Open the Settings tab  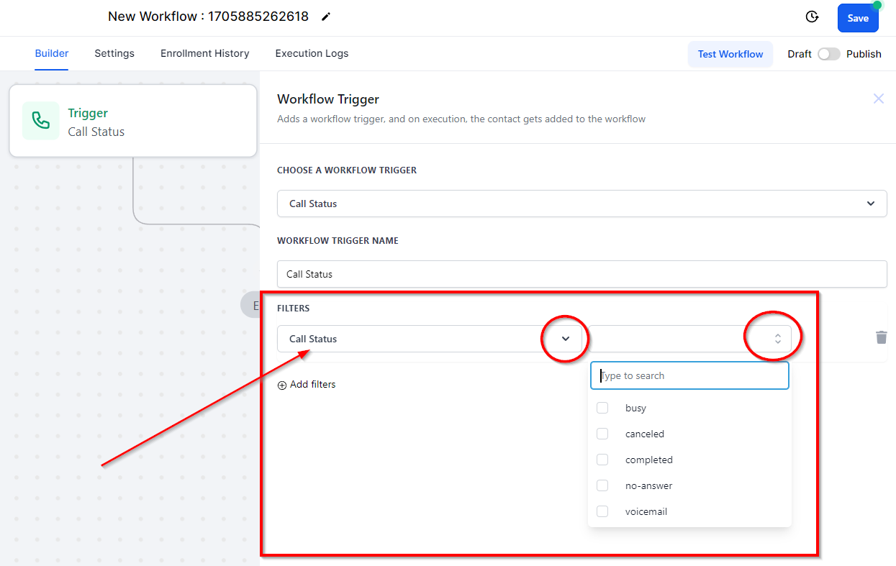pos(114,54)
